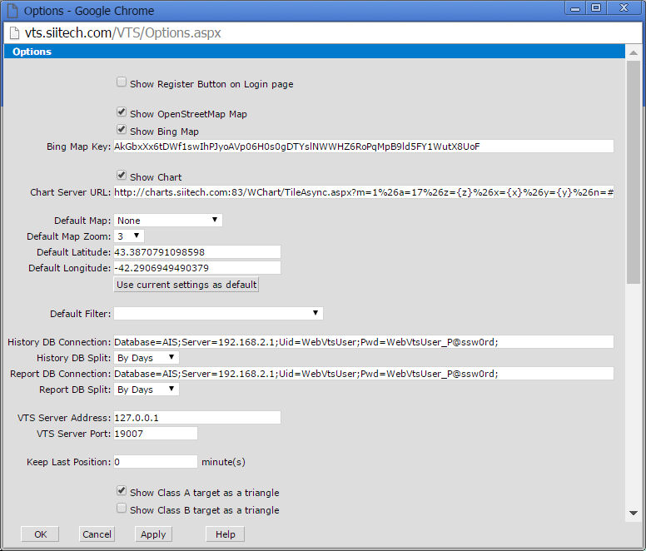The image size is (646, 551).
Task: Open the Default Map Zoom dropdown
Action: pos(129,236)
